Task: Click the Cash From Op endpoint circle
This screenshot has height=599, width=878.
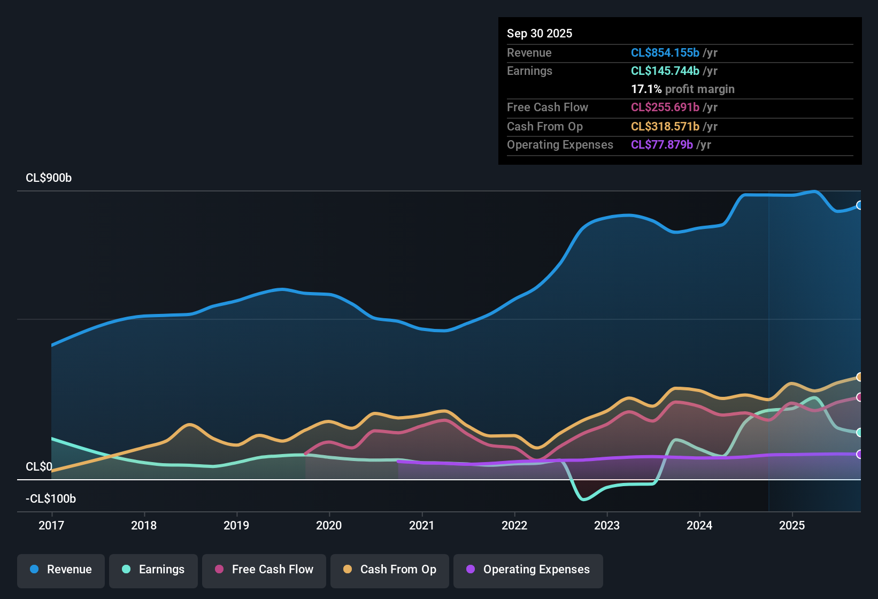Action: pos(859,377)
